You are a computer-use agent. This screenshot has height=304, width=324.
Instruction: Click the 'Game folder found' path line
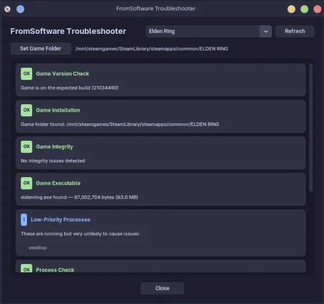coord(120,124)
